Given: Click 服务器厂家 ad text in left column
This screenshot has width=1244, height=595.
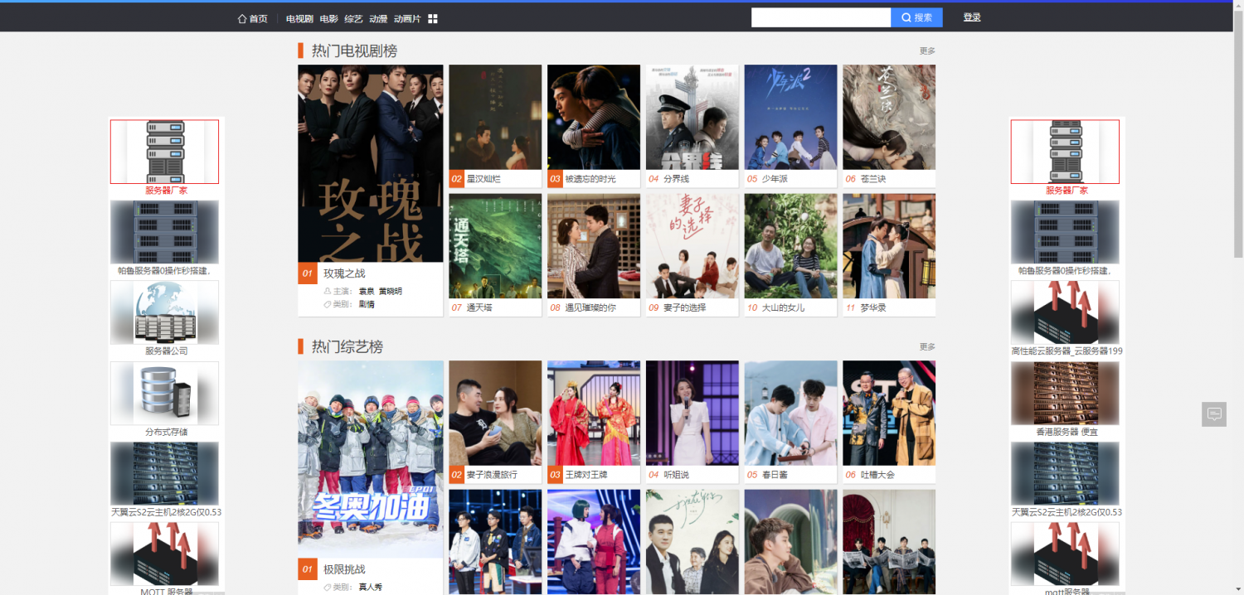Looking at the screenshot, I should [166, 191].
